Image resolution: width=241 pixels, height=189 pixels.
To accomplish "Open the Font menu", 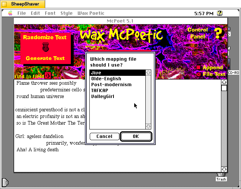I will (x=50, y=13).
